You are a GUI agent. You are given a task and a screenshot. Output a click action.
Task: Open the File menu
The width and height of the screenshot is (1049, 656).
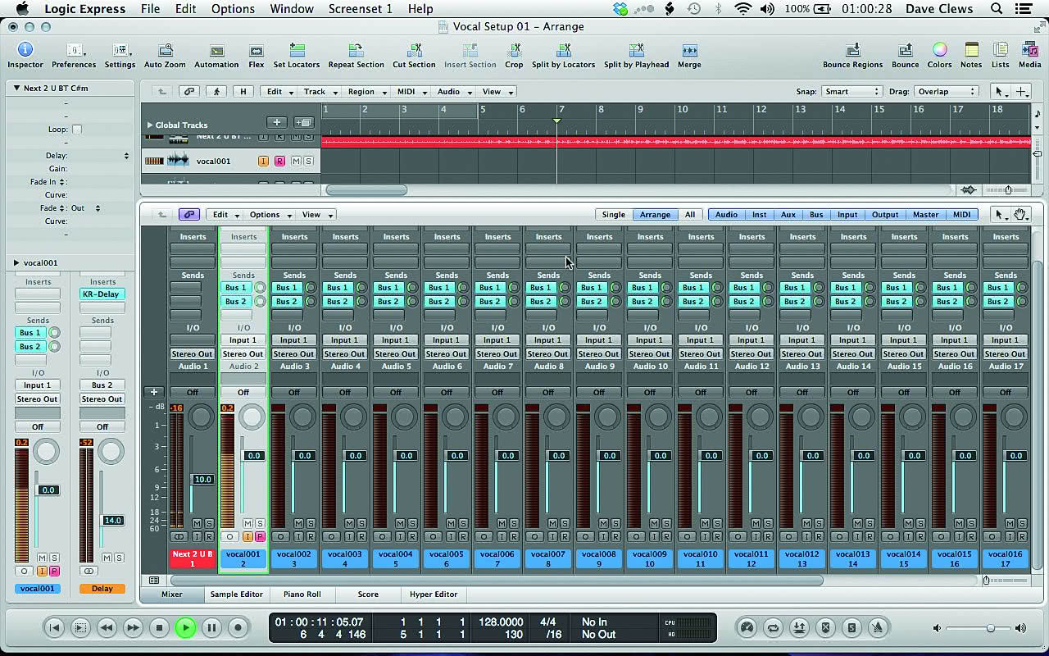point(150,9)
